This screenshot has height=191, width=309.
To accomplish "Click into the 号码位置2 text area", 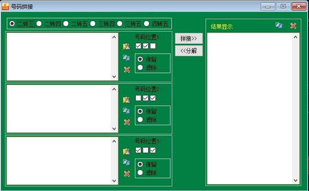I will tap(59, 109).
